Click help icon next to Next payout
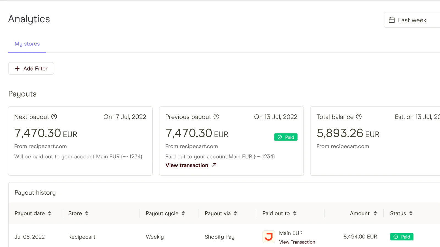 pyautogui.click(x=54, y=117)
